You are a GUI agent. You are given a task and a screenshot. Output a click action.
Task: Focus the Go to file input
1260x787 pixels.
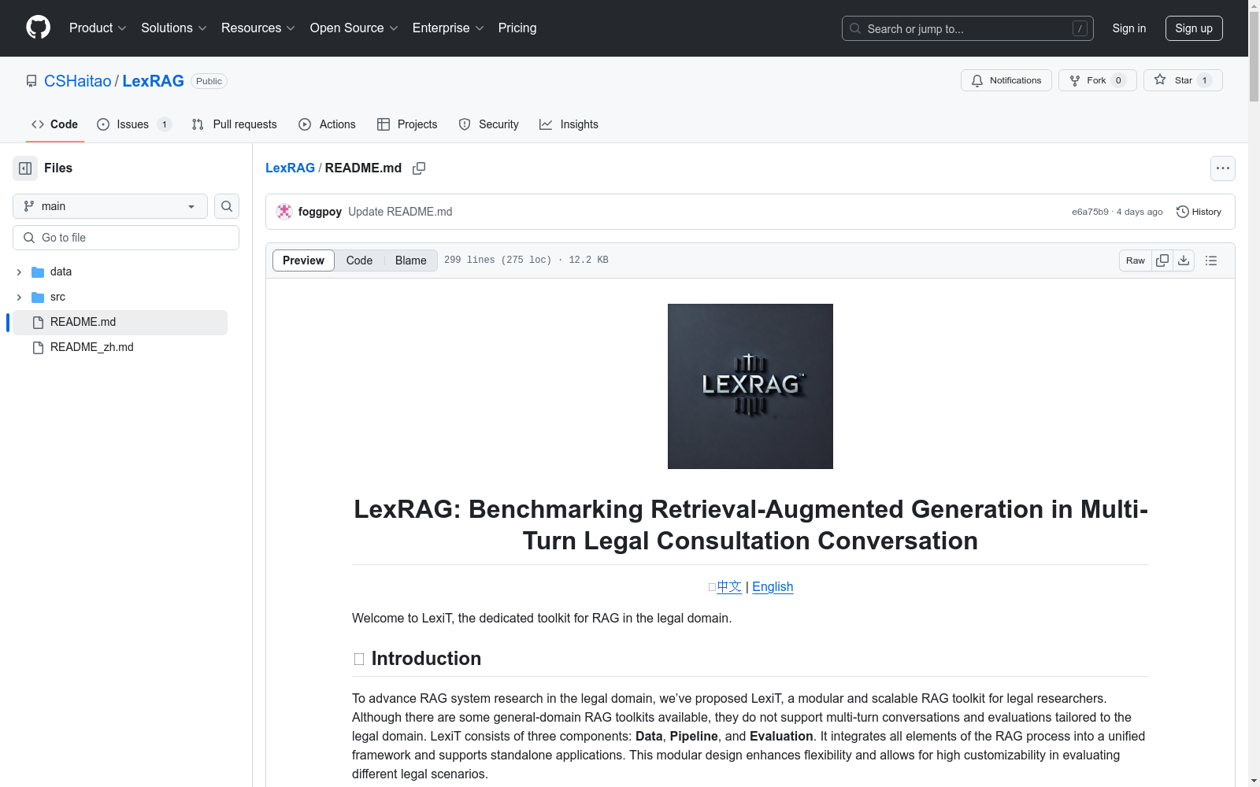pyautogui.click(x=126, y=238)
